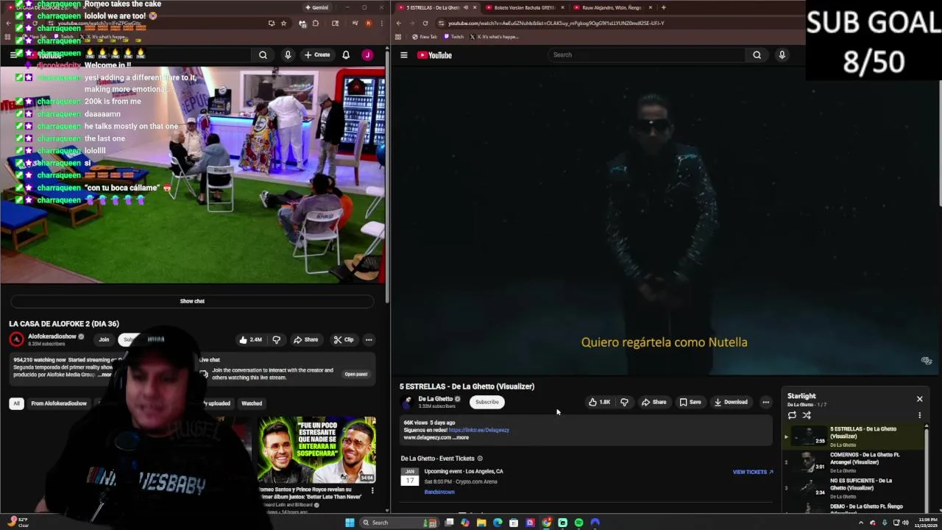Mute the 5 ESTRELLAS tab audio icon
The height and width of the screenshot is (530, 942).
click(x=465, y=7)
